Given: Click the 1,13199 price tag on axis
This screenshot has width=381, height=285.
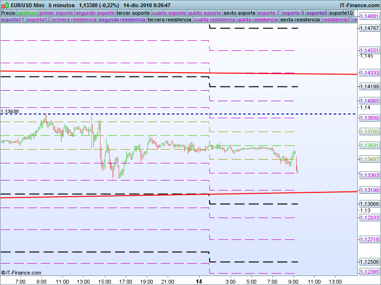Looking at the screenshot, I should 369,190.
